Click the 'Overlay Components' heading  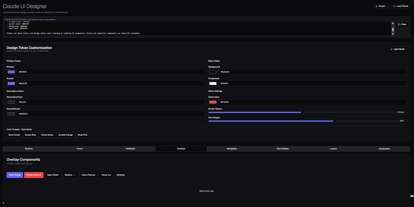tap(23, 159)
